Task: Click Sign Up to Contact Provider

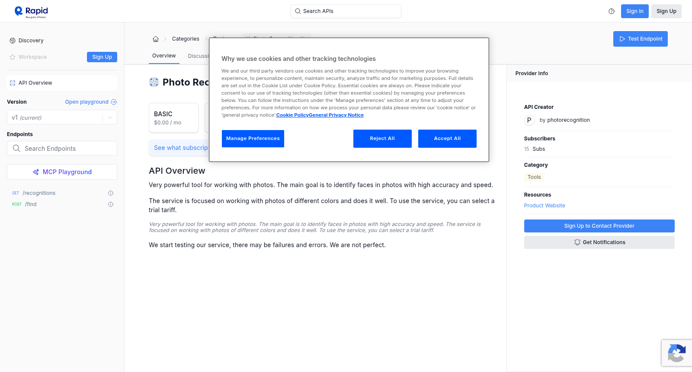Action: click(x=599, y=226)
